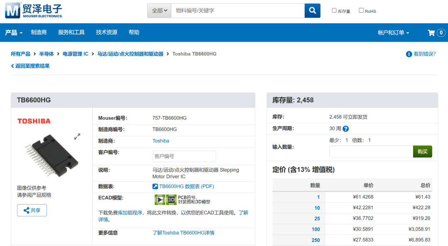Click the 共享 share button
This screenshot has width=448, height=246.
(x=32, y=210)
